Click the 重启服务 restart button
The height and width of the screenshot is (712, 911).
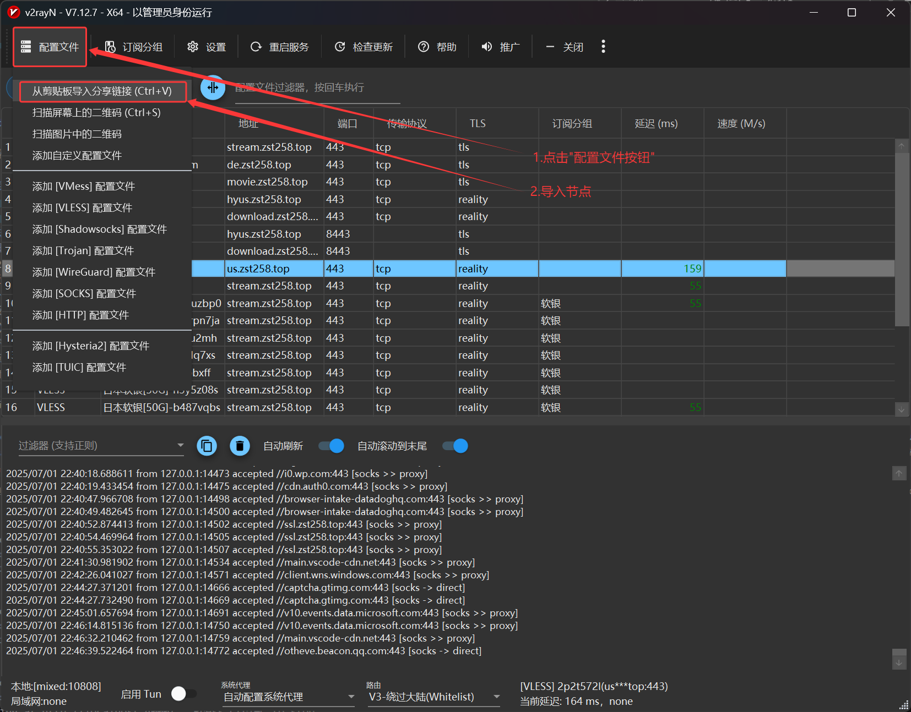(280, 47)
